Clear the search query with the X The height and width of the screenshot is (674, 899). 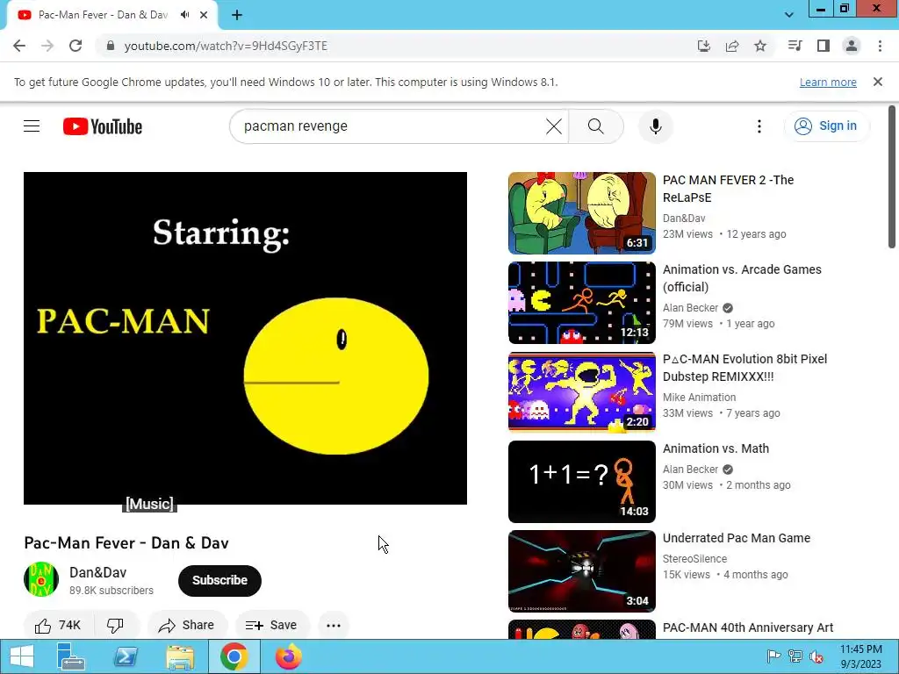(x=554, y=126)
